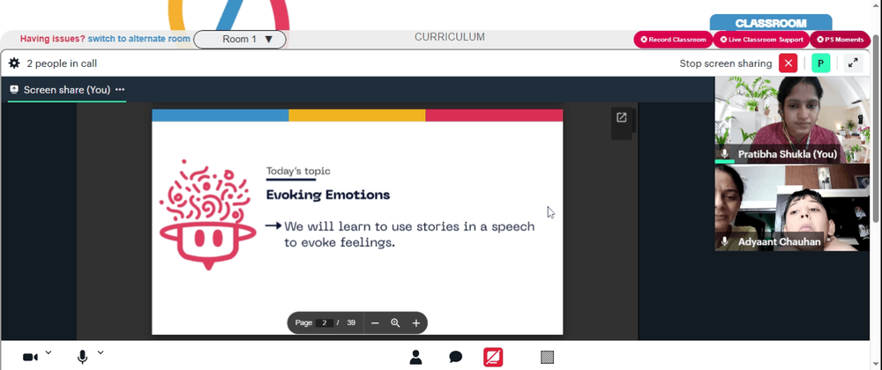882x370 pixels.
Task: Open the participants list icon
Action: [415, 357]
